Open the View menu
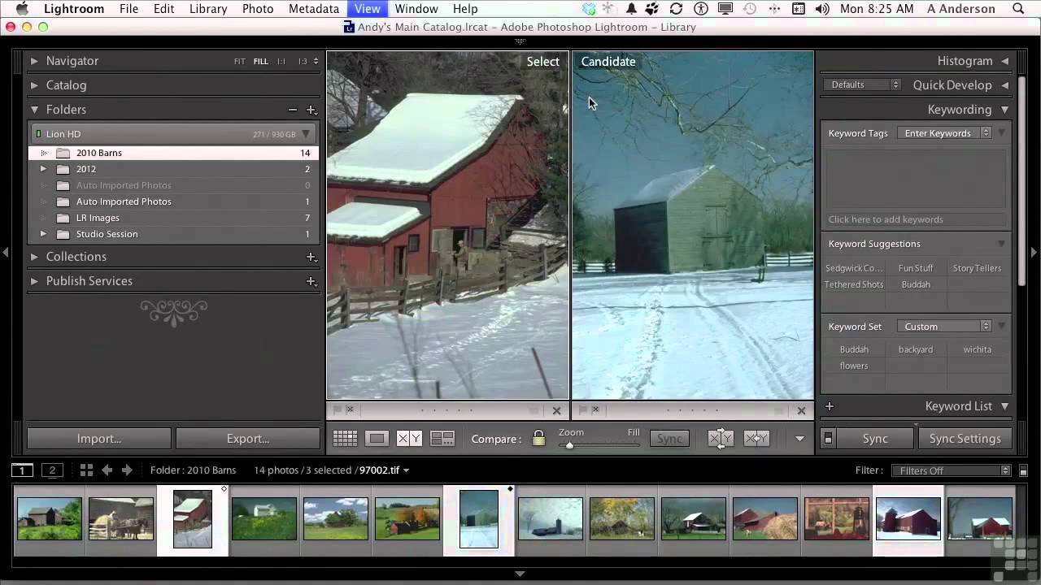This screenshot has height=585, width=1041. [x=368, y=9]
